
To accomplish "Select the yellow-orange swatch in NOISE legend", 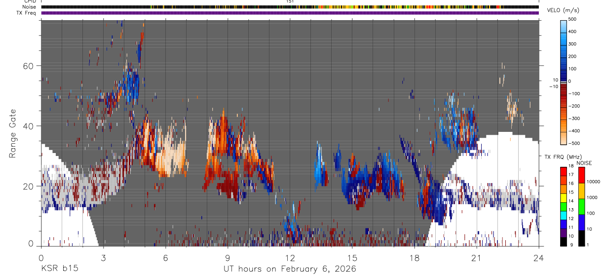I will coord(581,190).
